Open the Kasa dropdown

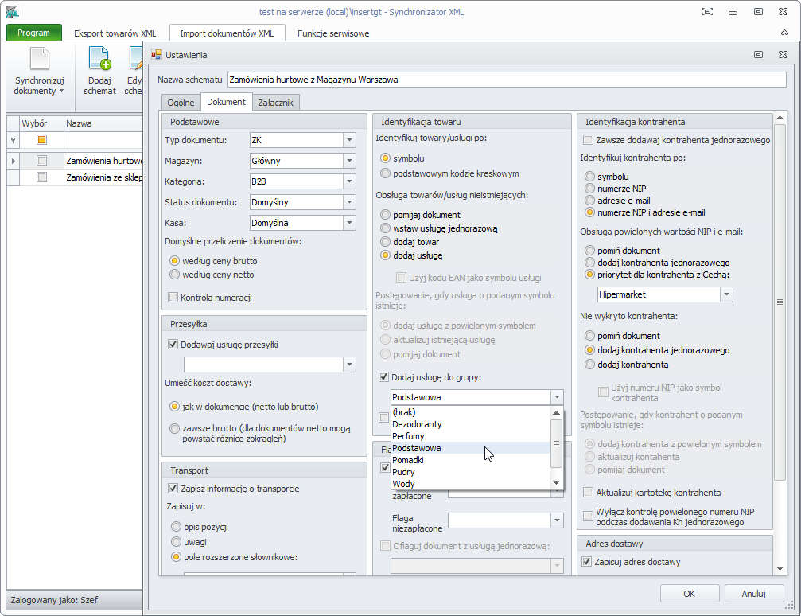[x=349, y=223]
